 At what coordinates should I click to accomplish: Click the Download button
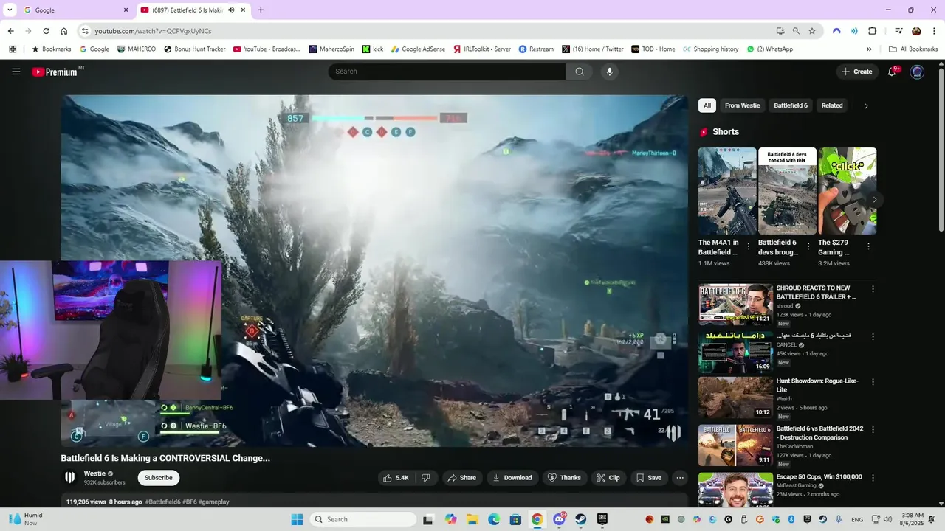tap(512, 478)
